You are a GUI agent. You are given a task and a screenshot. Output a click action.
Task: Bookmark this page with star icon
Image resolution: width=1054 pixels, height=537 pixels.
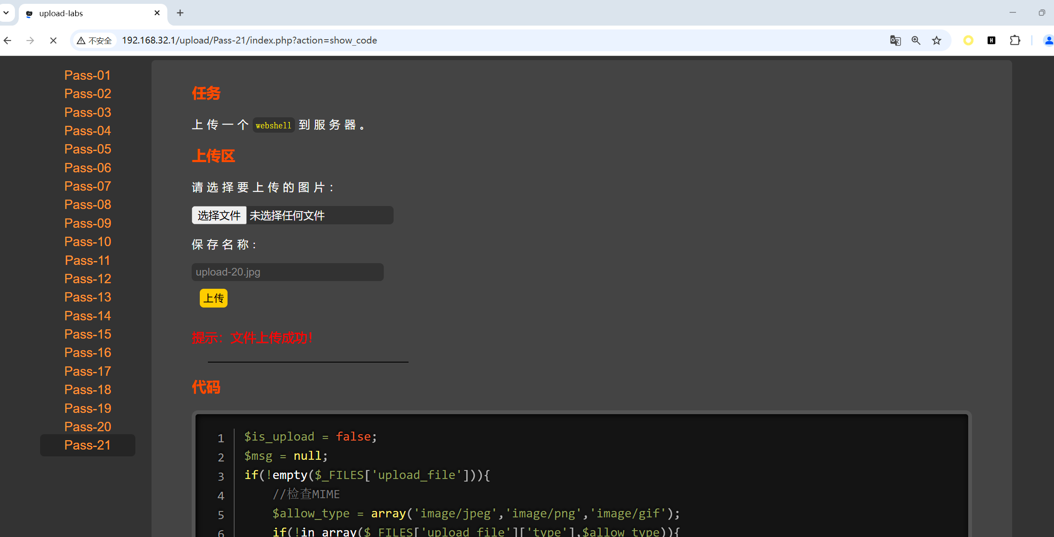937,41
